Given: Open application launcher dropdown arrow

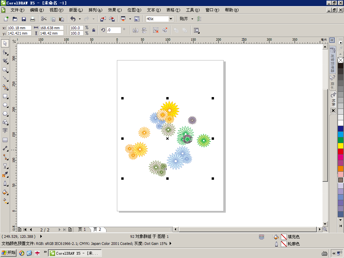Looking at the screenshot, I should click(x=130, y=19).
